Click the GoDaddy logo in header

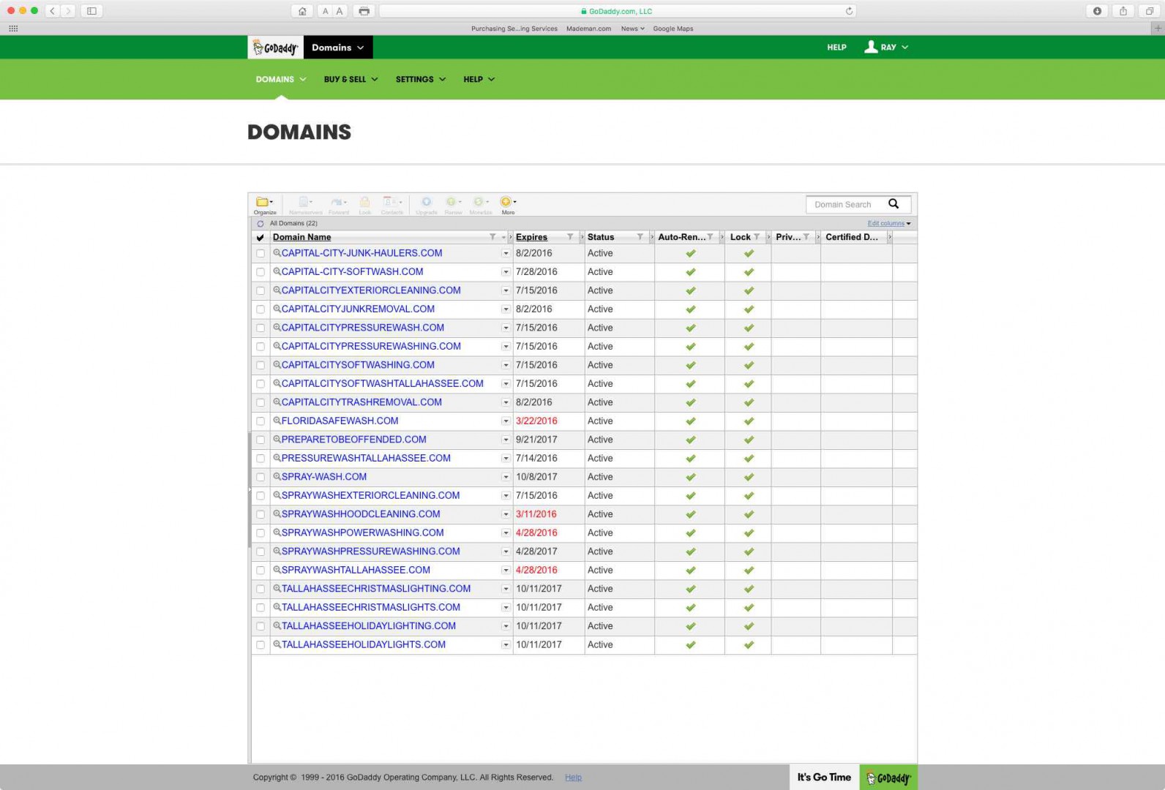pyautogui.click(x=275, y=48)
